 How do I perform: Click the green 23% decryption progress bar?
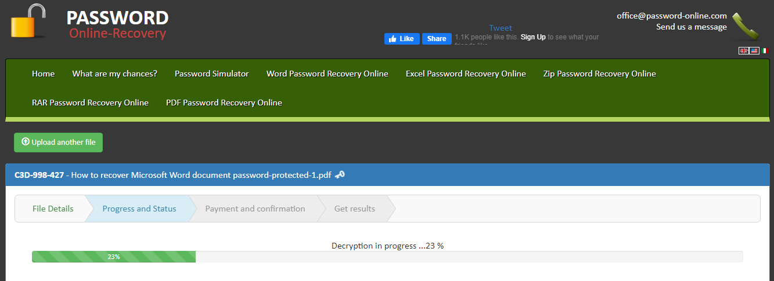pos(114,257)
